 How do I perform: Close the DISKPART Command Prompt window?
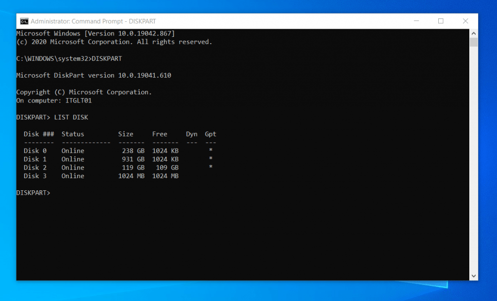click(x=465, y=21)
